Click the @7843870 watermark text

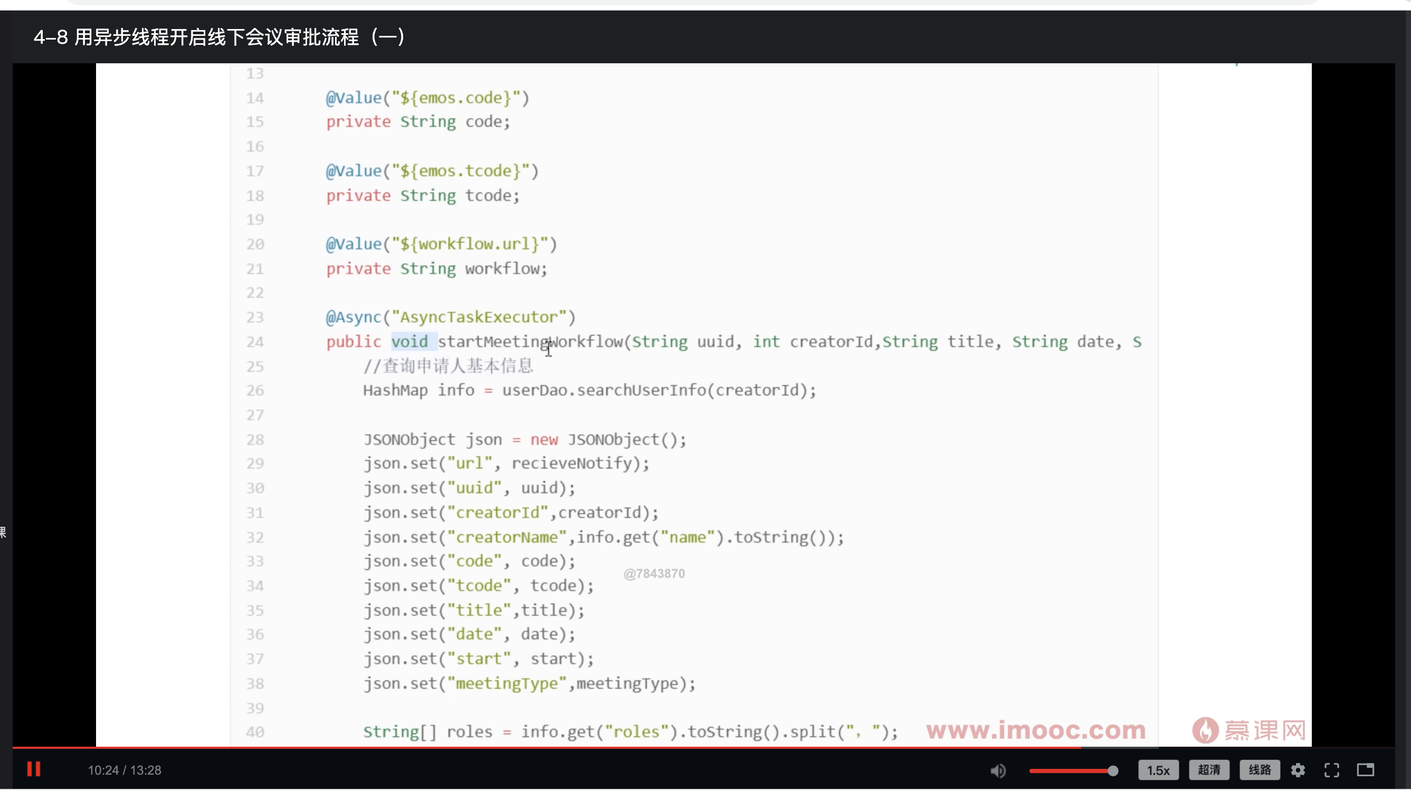click(654, 574)
